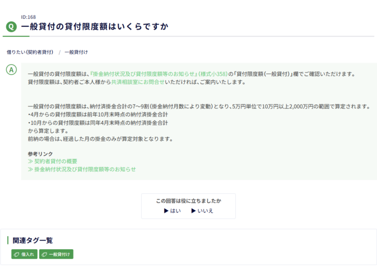Open the 借りたい(契約者貸付) breadcrumb
This screenshot has height=275, width=377.
point(30,52)
